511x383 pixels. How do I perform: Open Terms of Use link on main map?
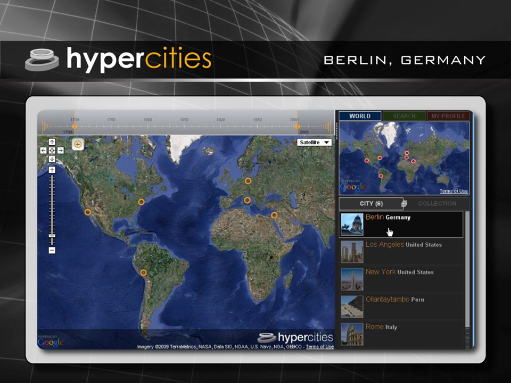click(x=320, y=347)
